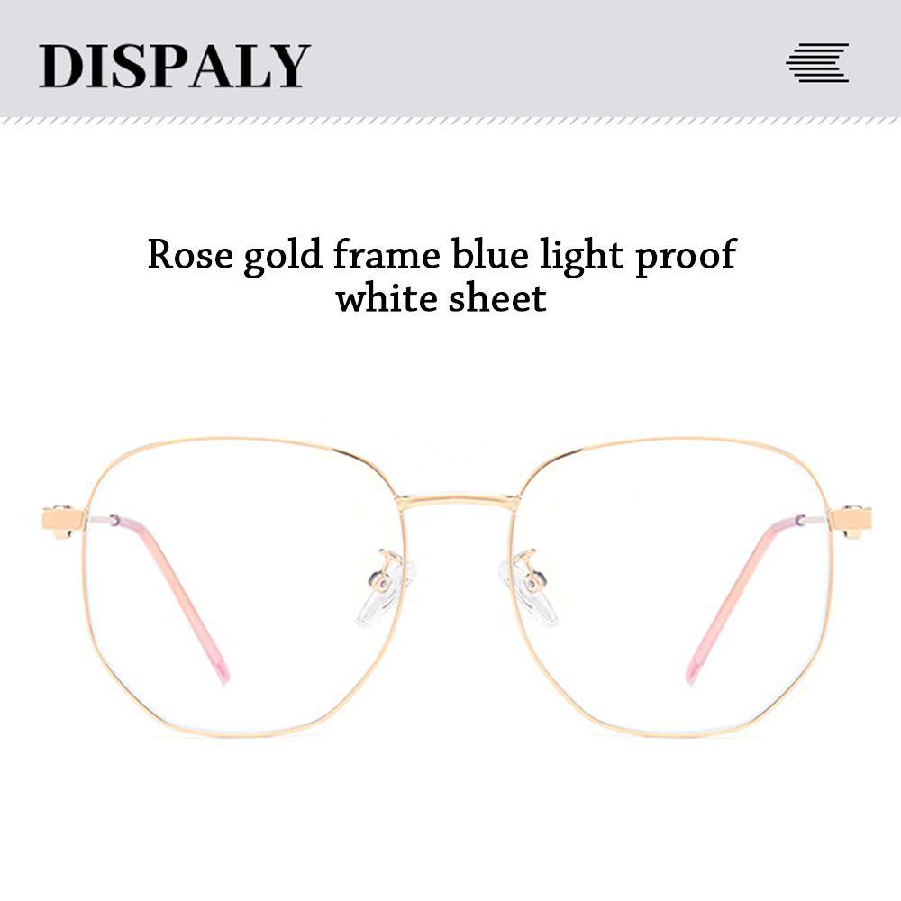Click the right gold hinge of frame

tap(851, 521)
